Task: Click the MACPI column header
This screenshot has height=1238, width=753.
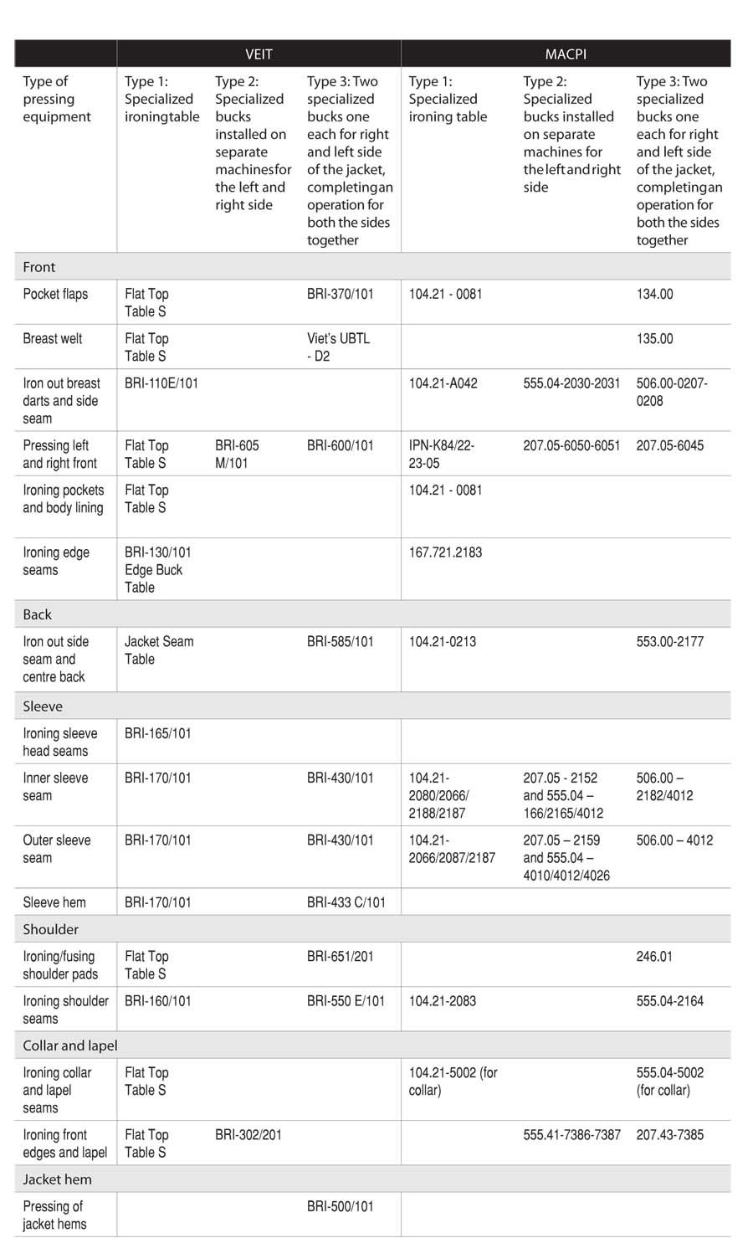Action: [x=566, y=54]
